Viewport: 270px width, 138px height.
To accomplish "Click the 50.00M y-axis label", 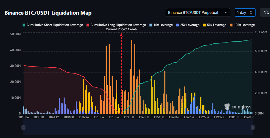I will point(16,34).
